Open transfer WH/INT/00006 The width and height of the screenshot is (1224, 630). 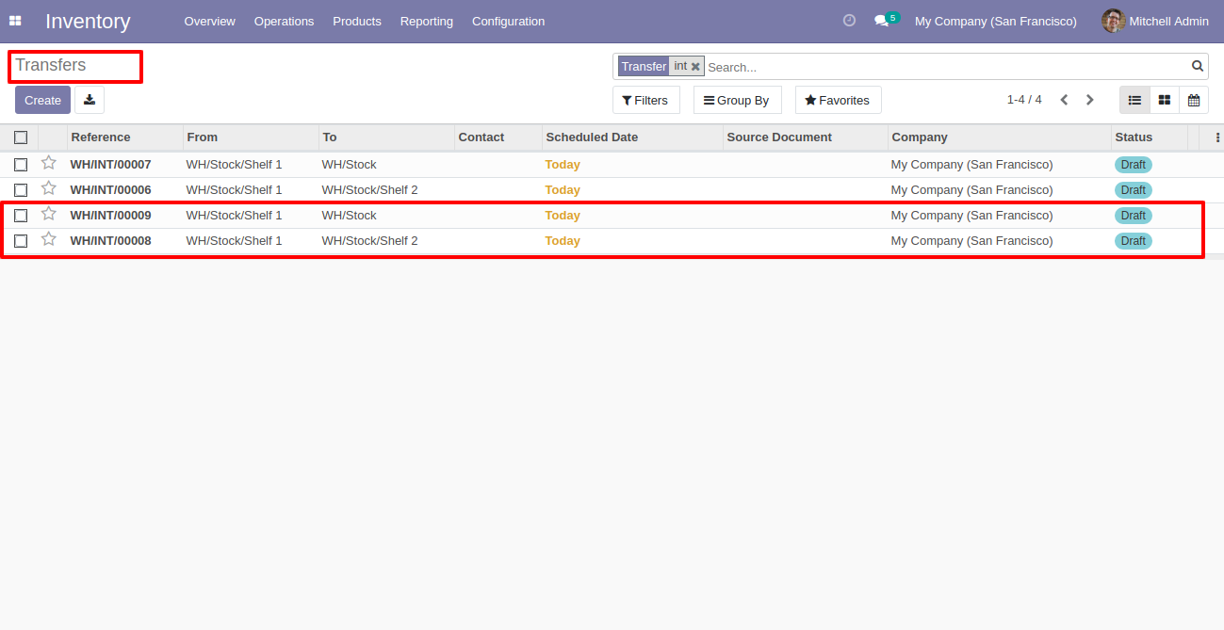pyautogui.click(x=110, y=190)
